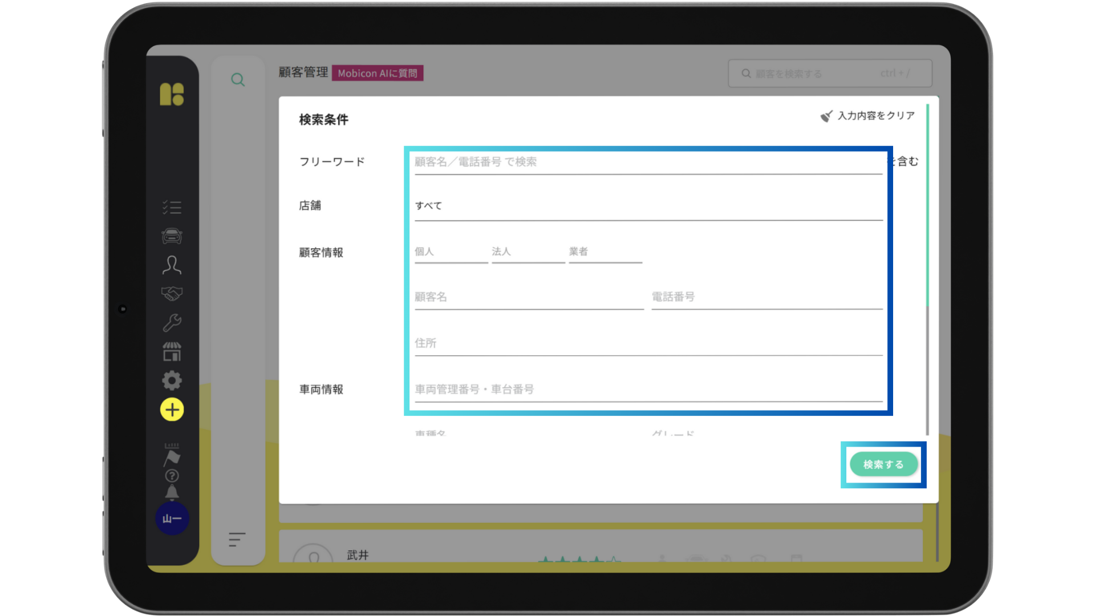Select the store/shop icon in sidebar
Screen dimensions: 1095x616
[172, 351]
